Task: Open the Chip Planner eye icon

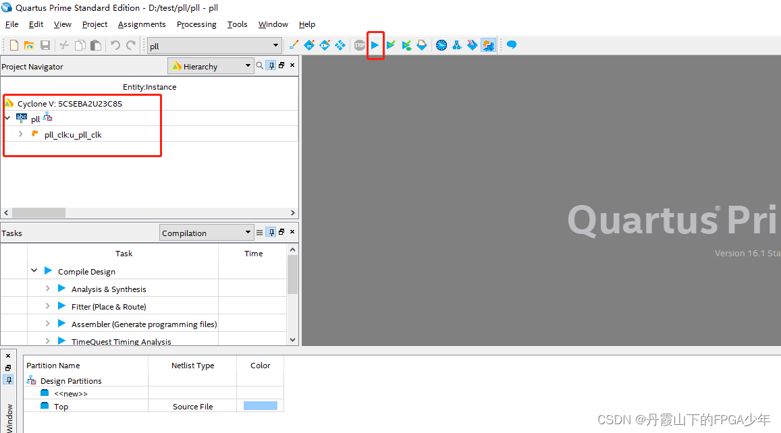Action: tap(325, 45)
